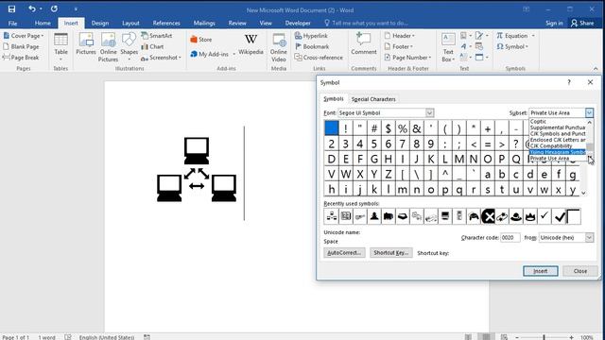Insert a Blank Page
The width and height of the screenshot is (605, 340).
pyautogui.click(x=21, y=46)
